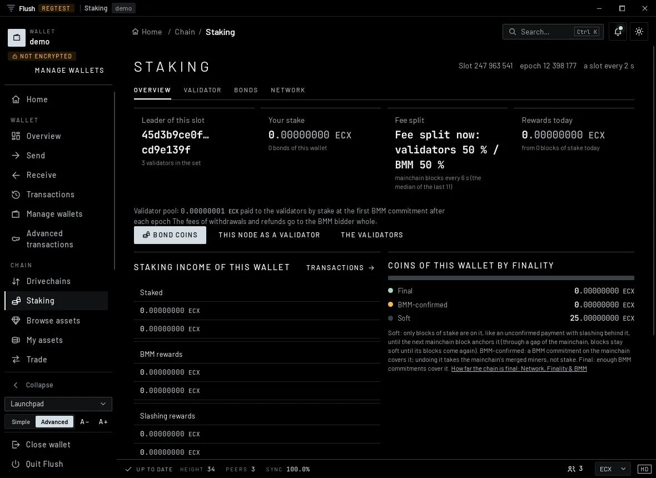Click the Slot 247 963 541 text
The image size is (656, 478).
(485, 66)
